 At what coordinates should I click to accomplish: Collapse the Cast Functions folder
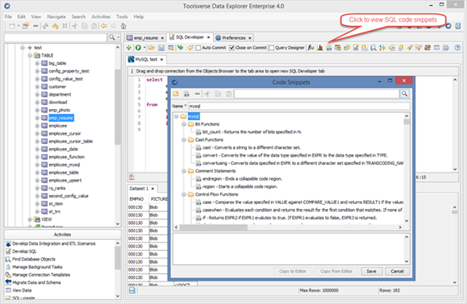click(183, 140)
